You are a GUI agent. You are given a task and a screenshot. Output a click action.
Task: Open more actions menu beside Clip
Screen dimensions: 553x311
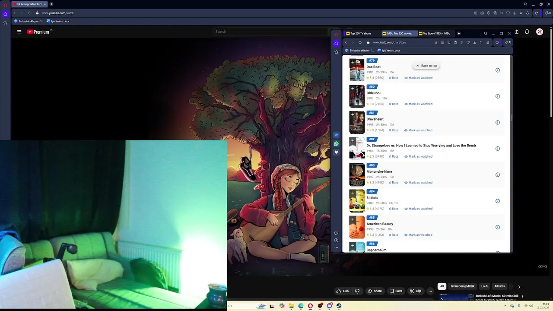click(x=430, y=291)
